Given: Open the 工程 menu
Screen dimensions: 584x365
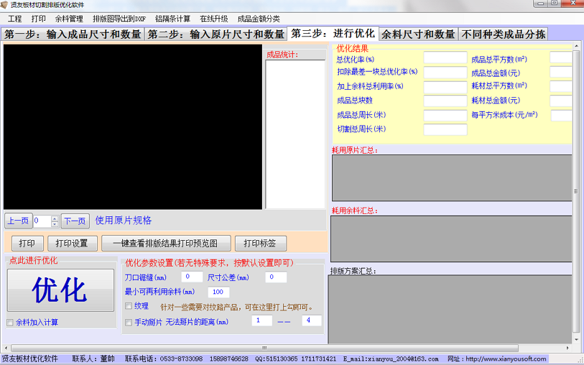Looking at the screenshot, I should click(15, 19).
